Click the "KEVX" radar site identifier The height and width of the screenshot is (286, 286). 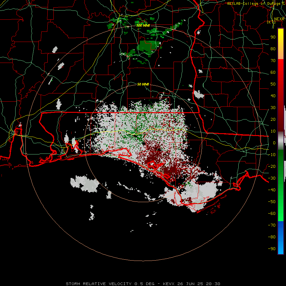tap(169, 284)
